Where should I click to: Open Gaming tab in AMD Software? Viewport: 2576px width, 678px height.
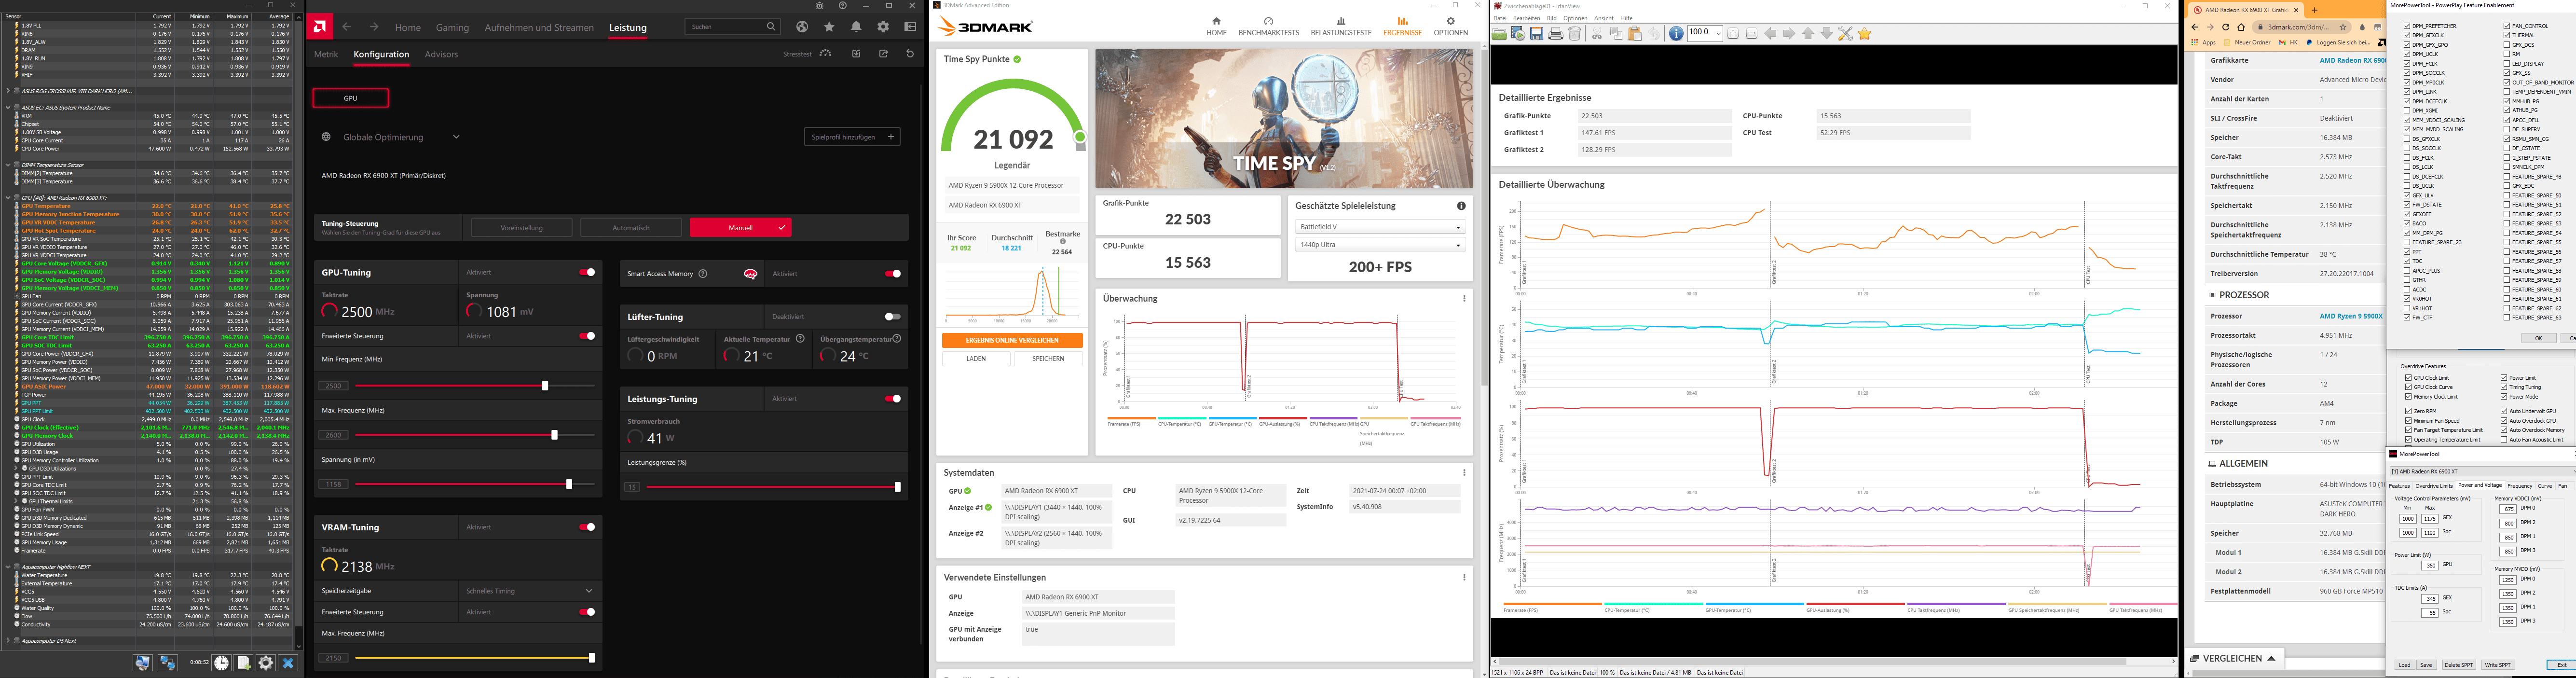[x=452, y=27]
